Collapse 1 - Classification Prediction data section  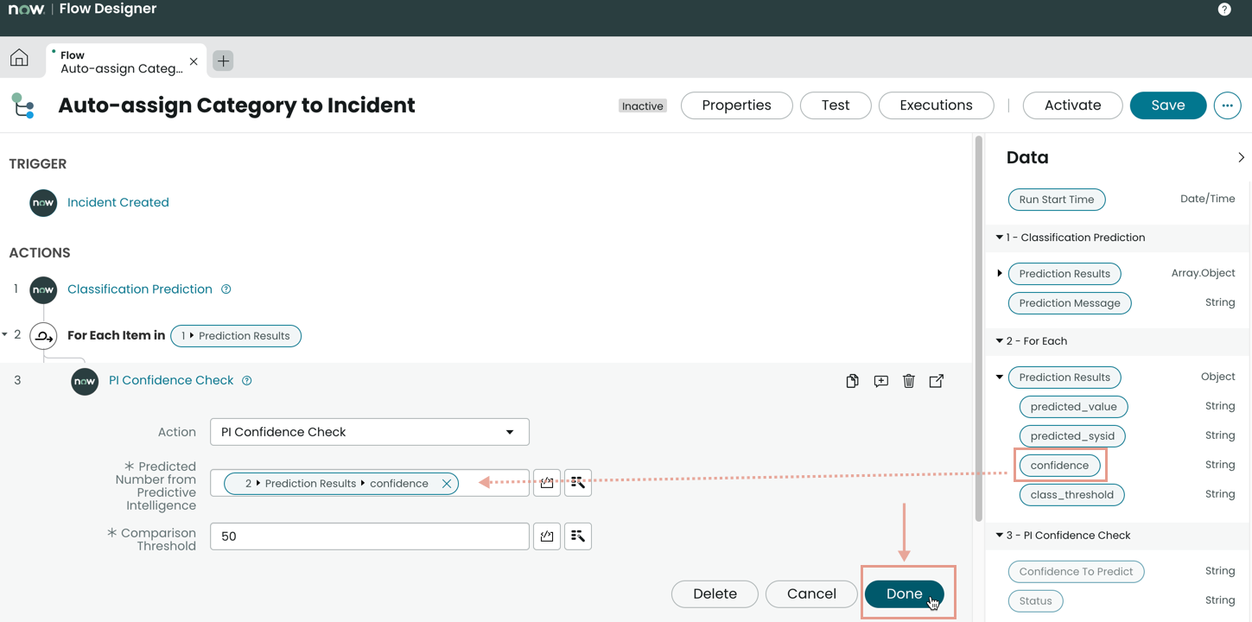point(1000,238)
